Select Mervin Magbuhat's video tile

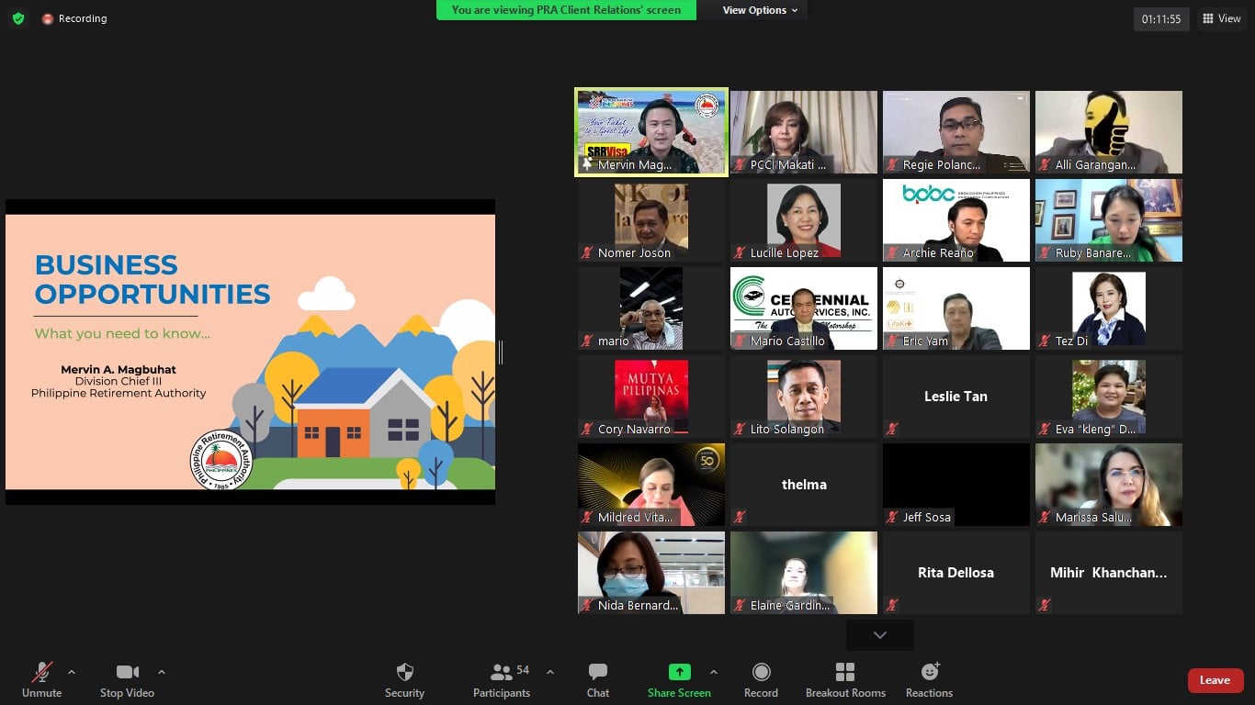tap(651, 131)
